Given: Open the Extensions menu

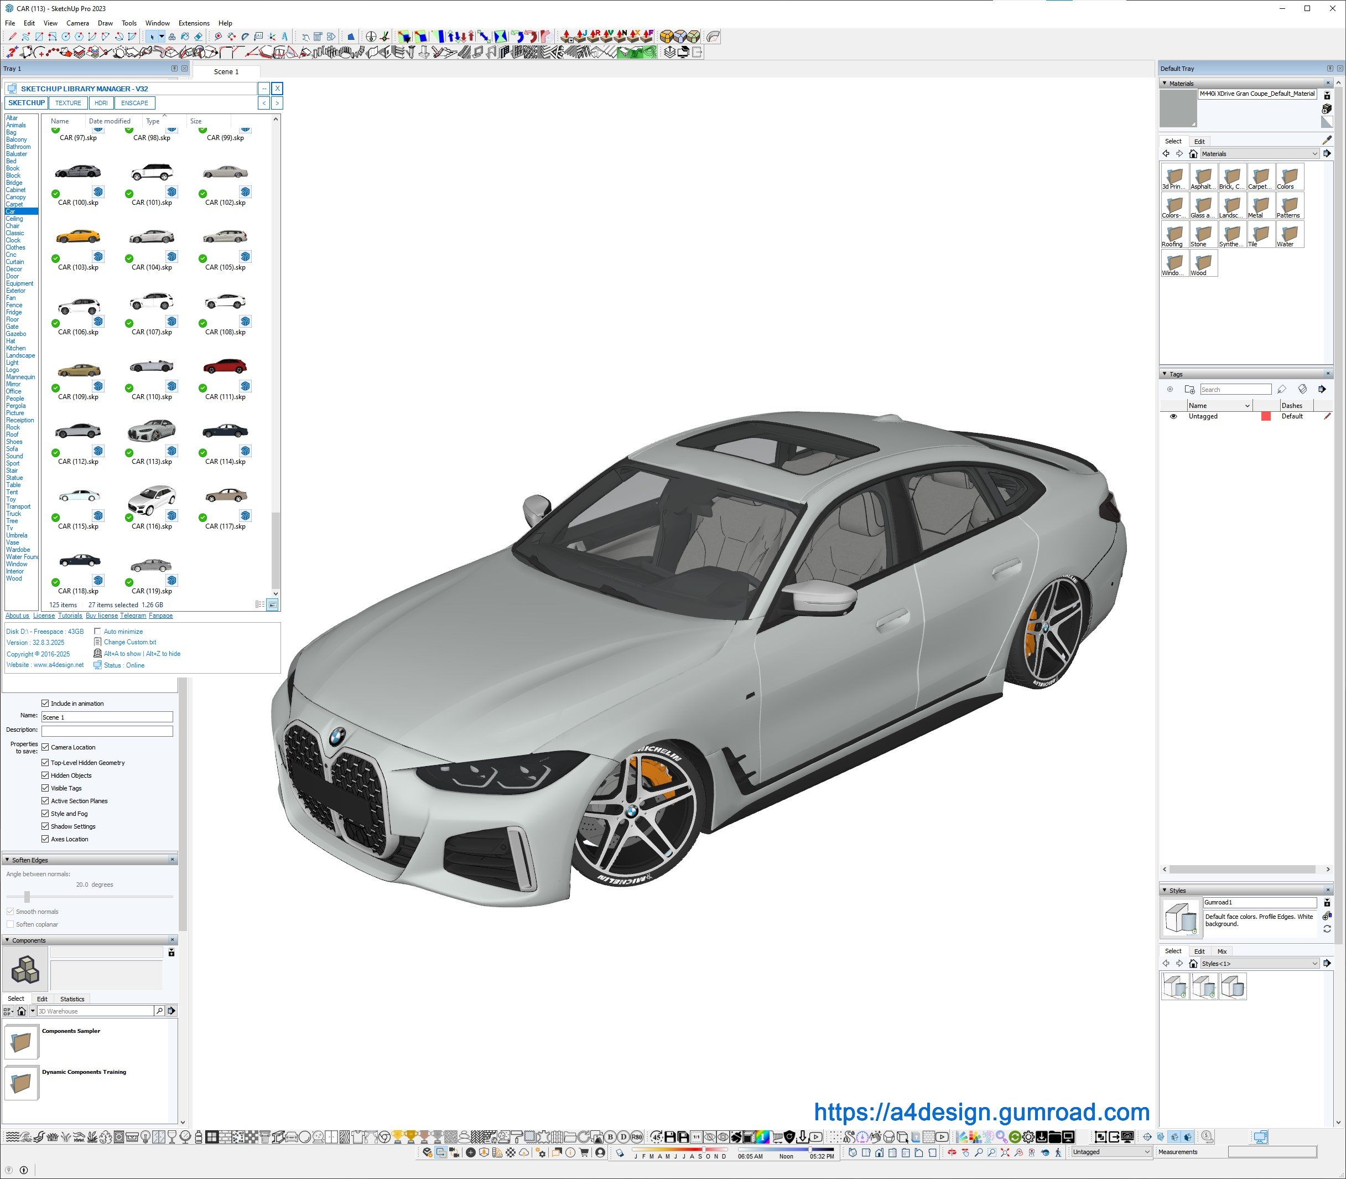Looking at the screenshot, I should [x=193, y=23].
